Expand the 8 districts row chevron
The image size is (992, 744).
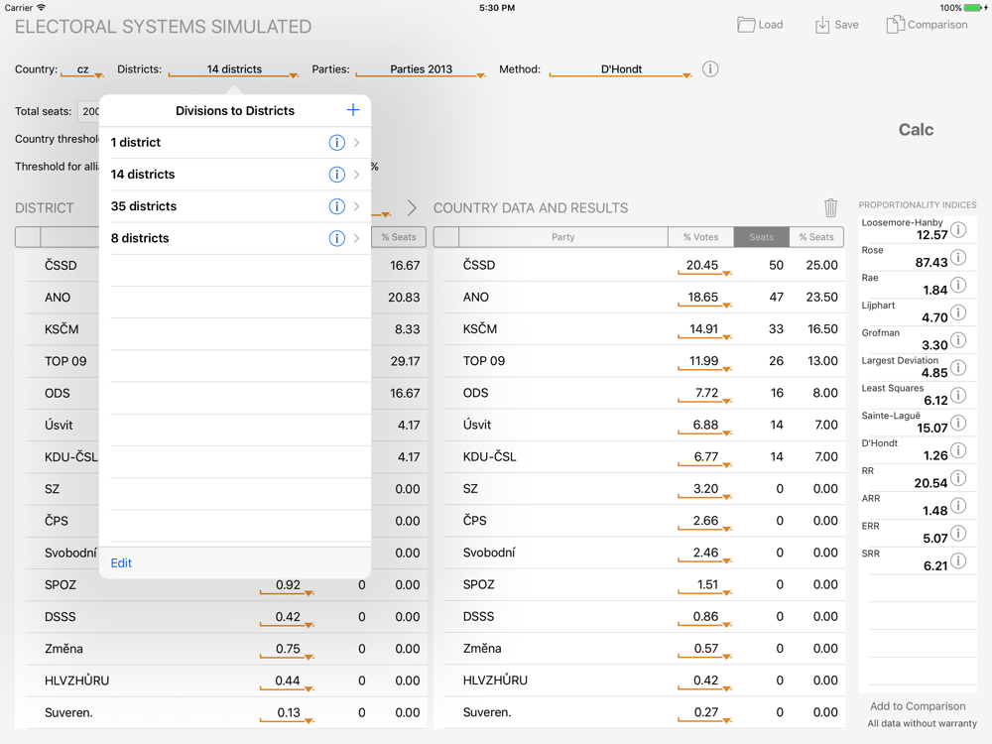pyautogui.click(x=357, y=238)
